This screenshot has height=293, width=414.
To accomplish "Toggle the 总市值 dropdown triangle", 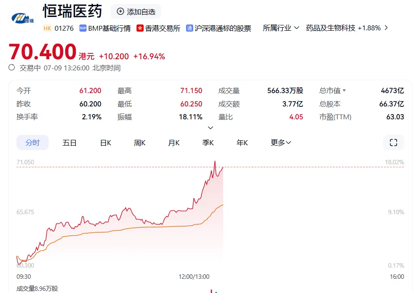I will (x=344, y=91).
